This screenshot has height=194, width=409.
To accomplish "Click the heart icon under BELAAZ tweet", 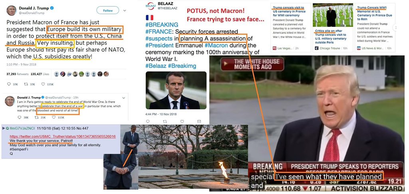I will tap(182, 121).
